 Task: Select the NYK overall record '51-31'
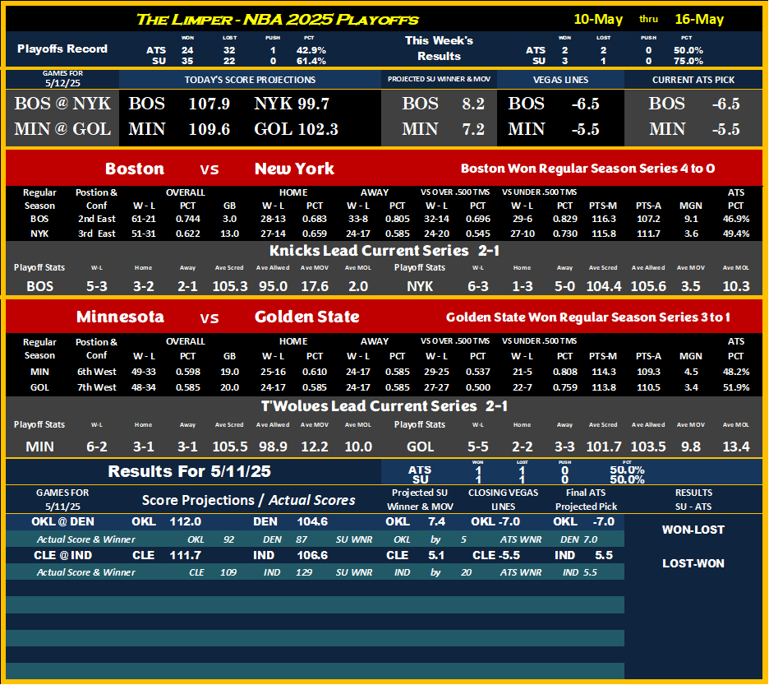point(144,234)
